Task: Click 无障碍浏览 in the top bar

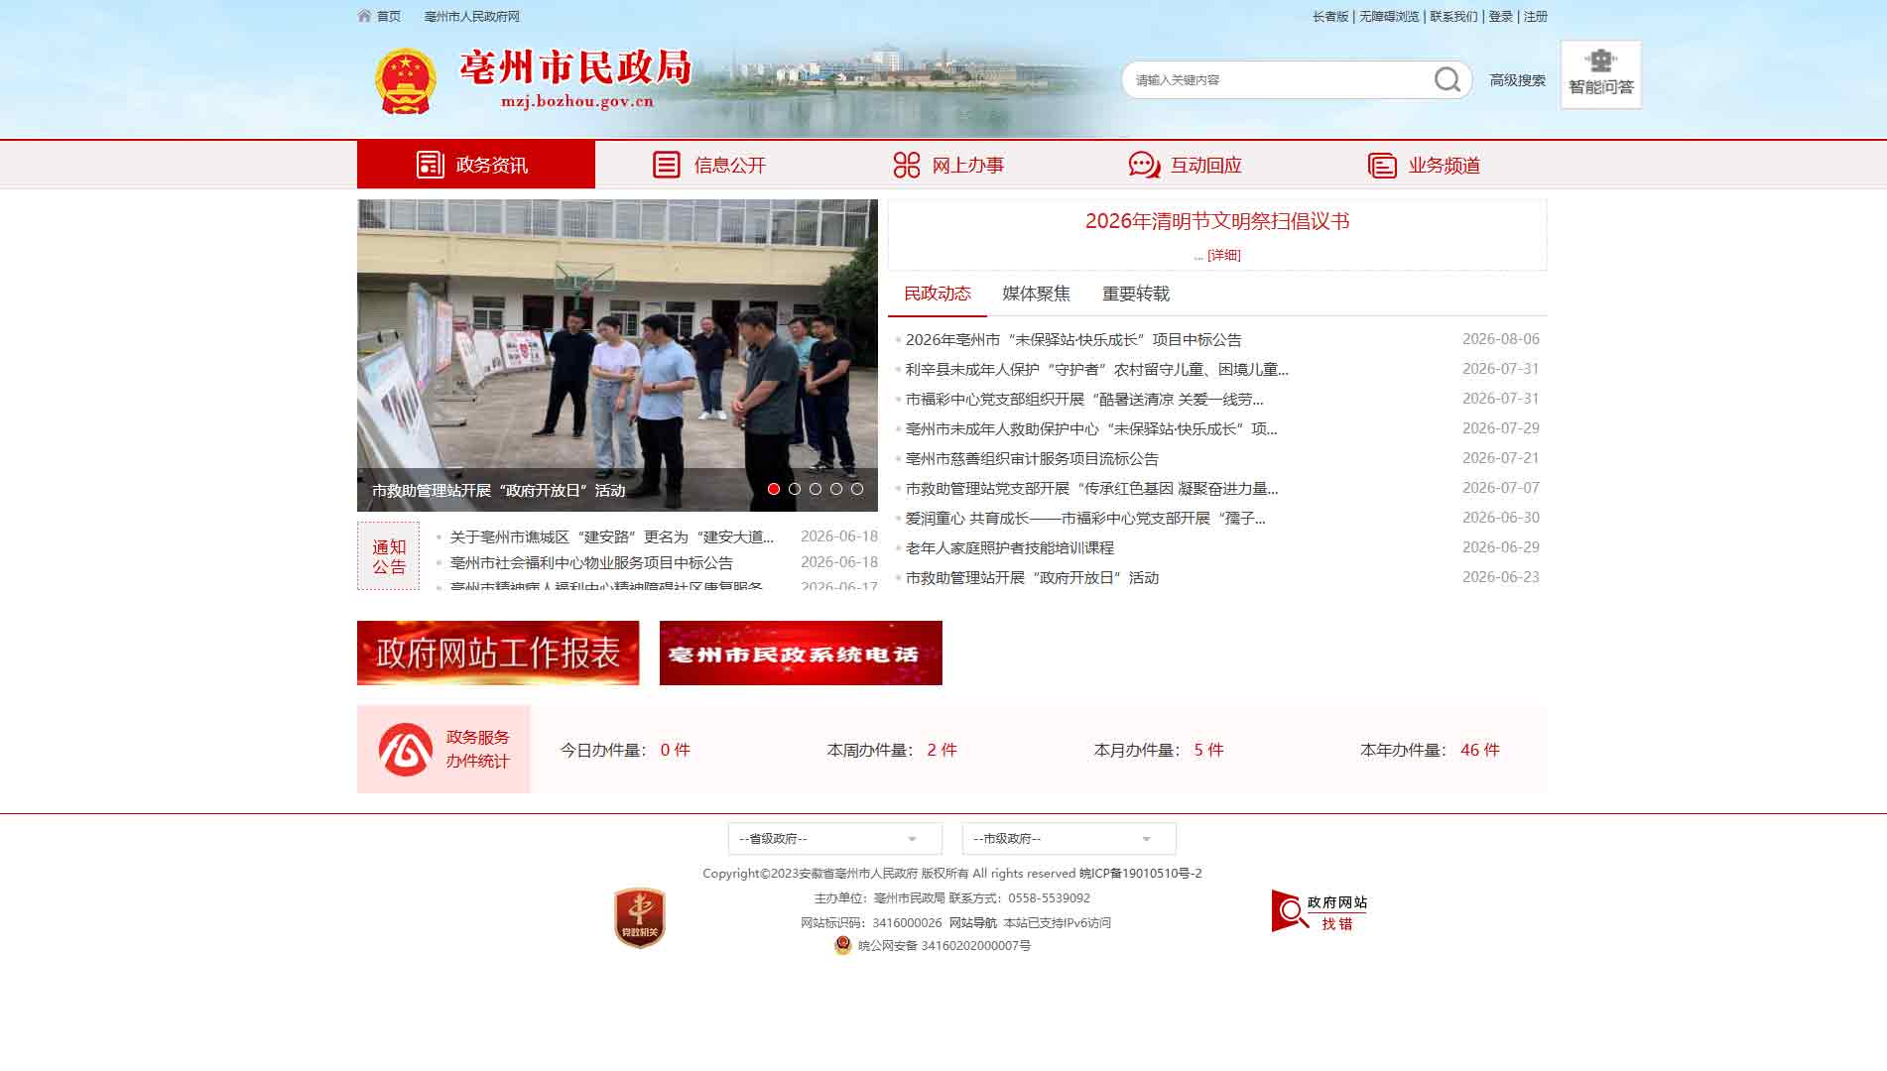Action: pos(1389,16)
